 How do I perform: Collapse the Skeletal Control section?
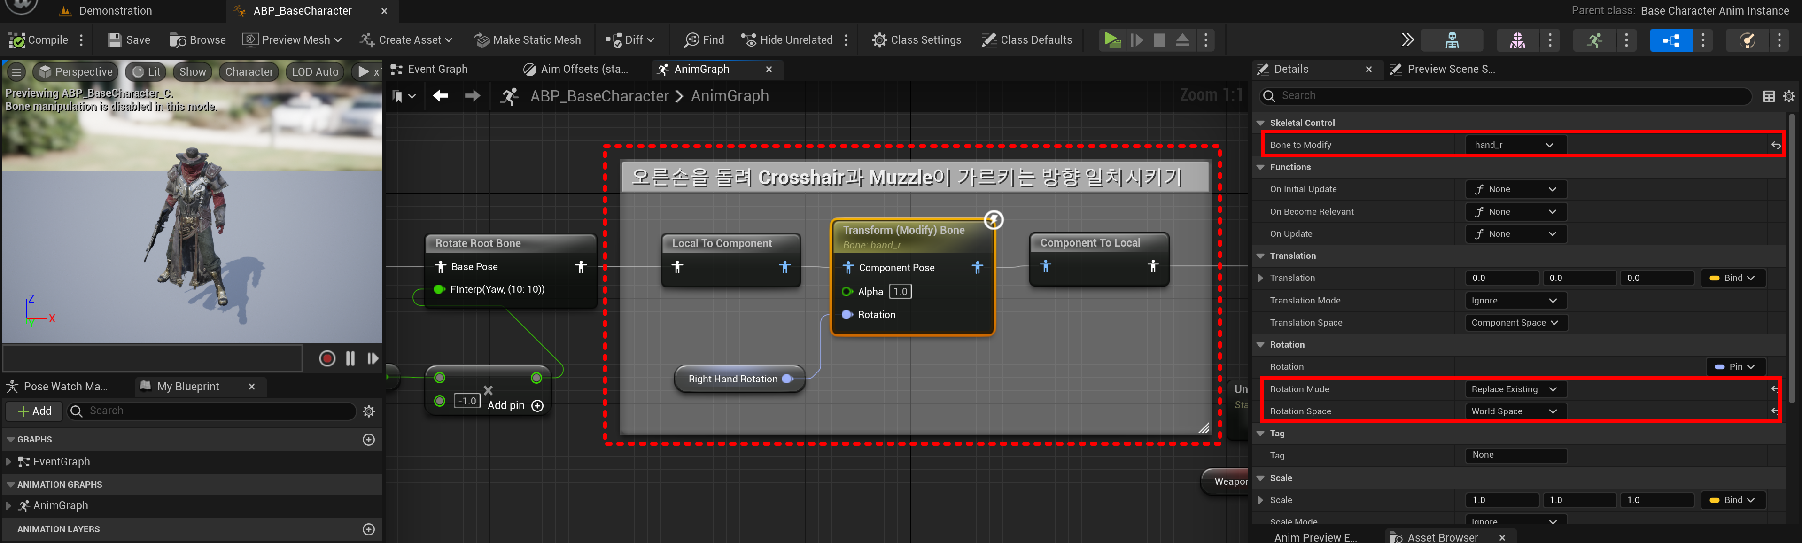[x=1260, y=123]
